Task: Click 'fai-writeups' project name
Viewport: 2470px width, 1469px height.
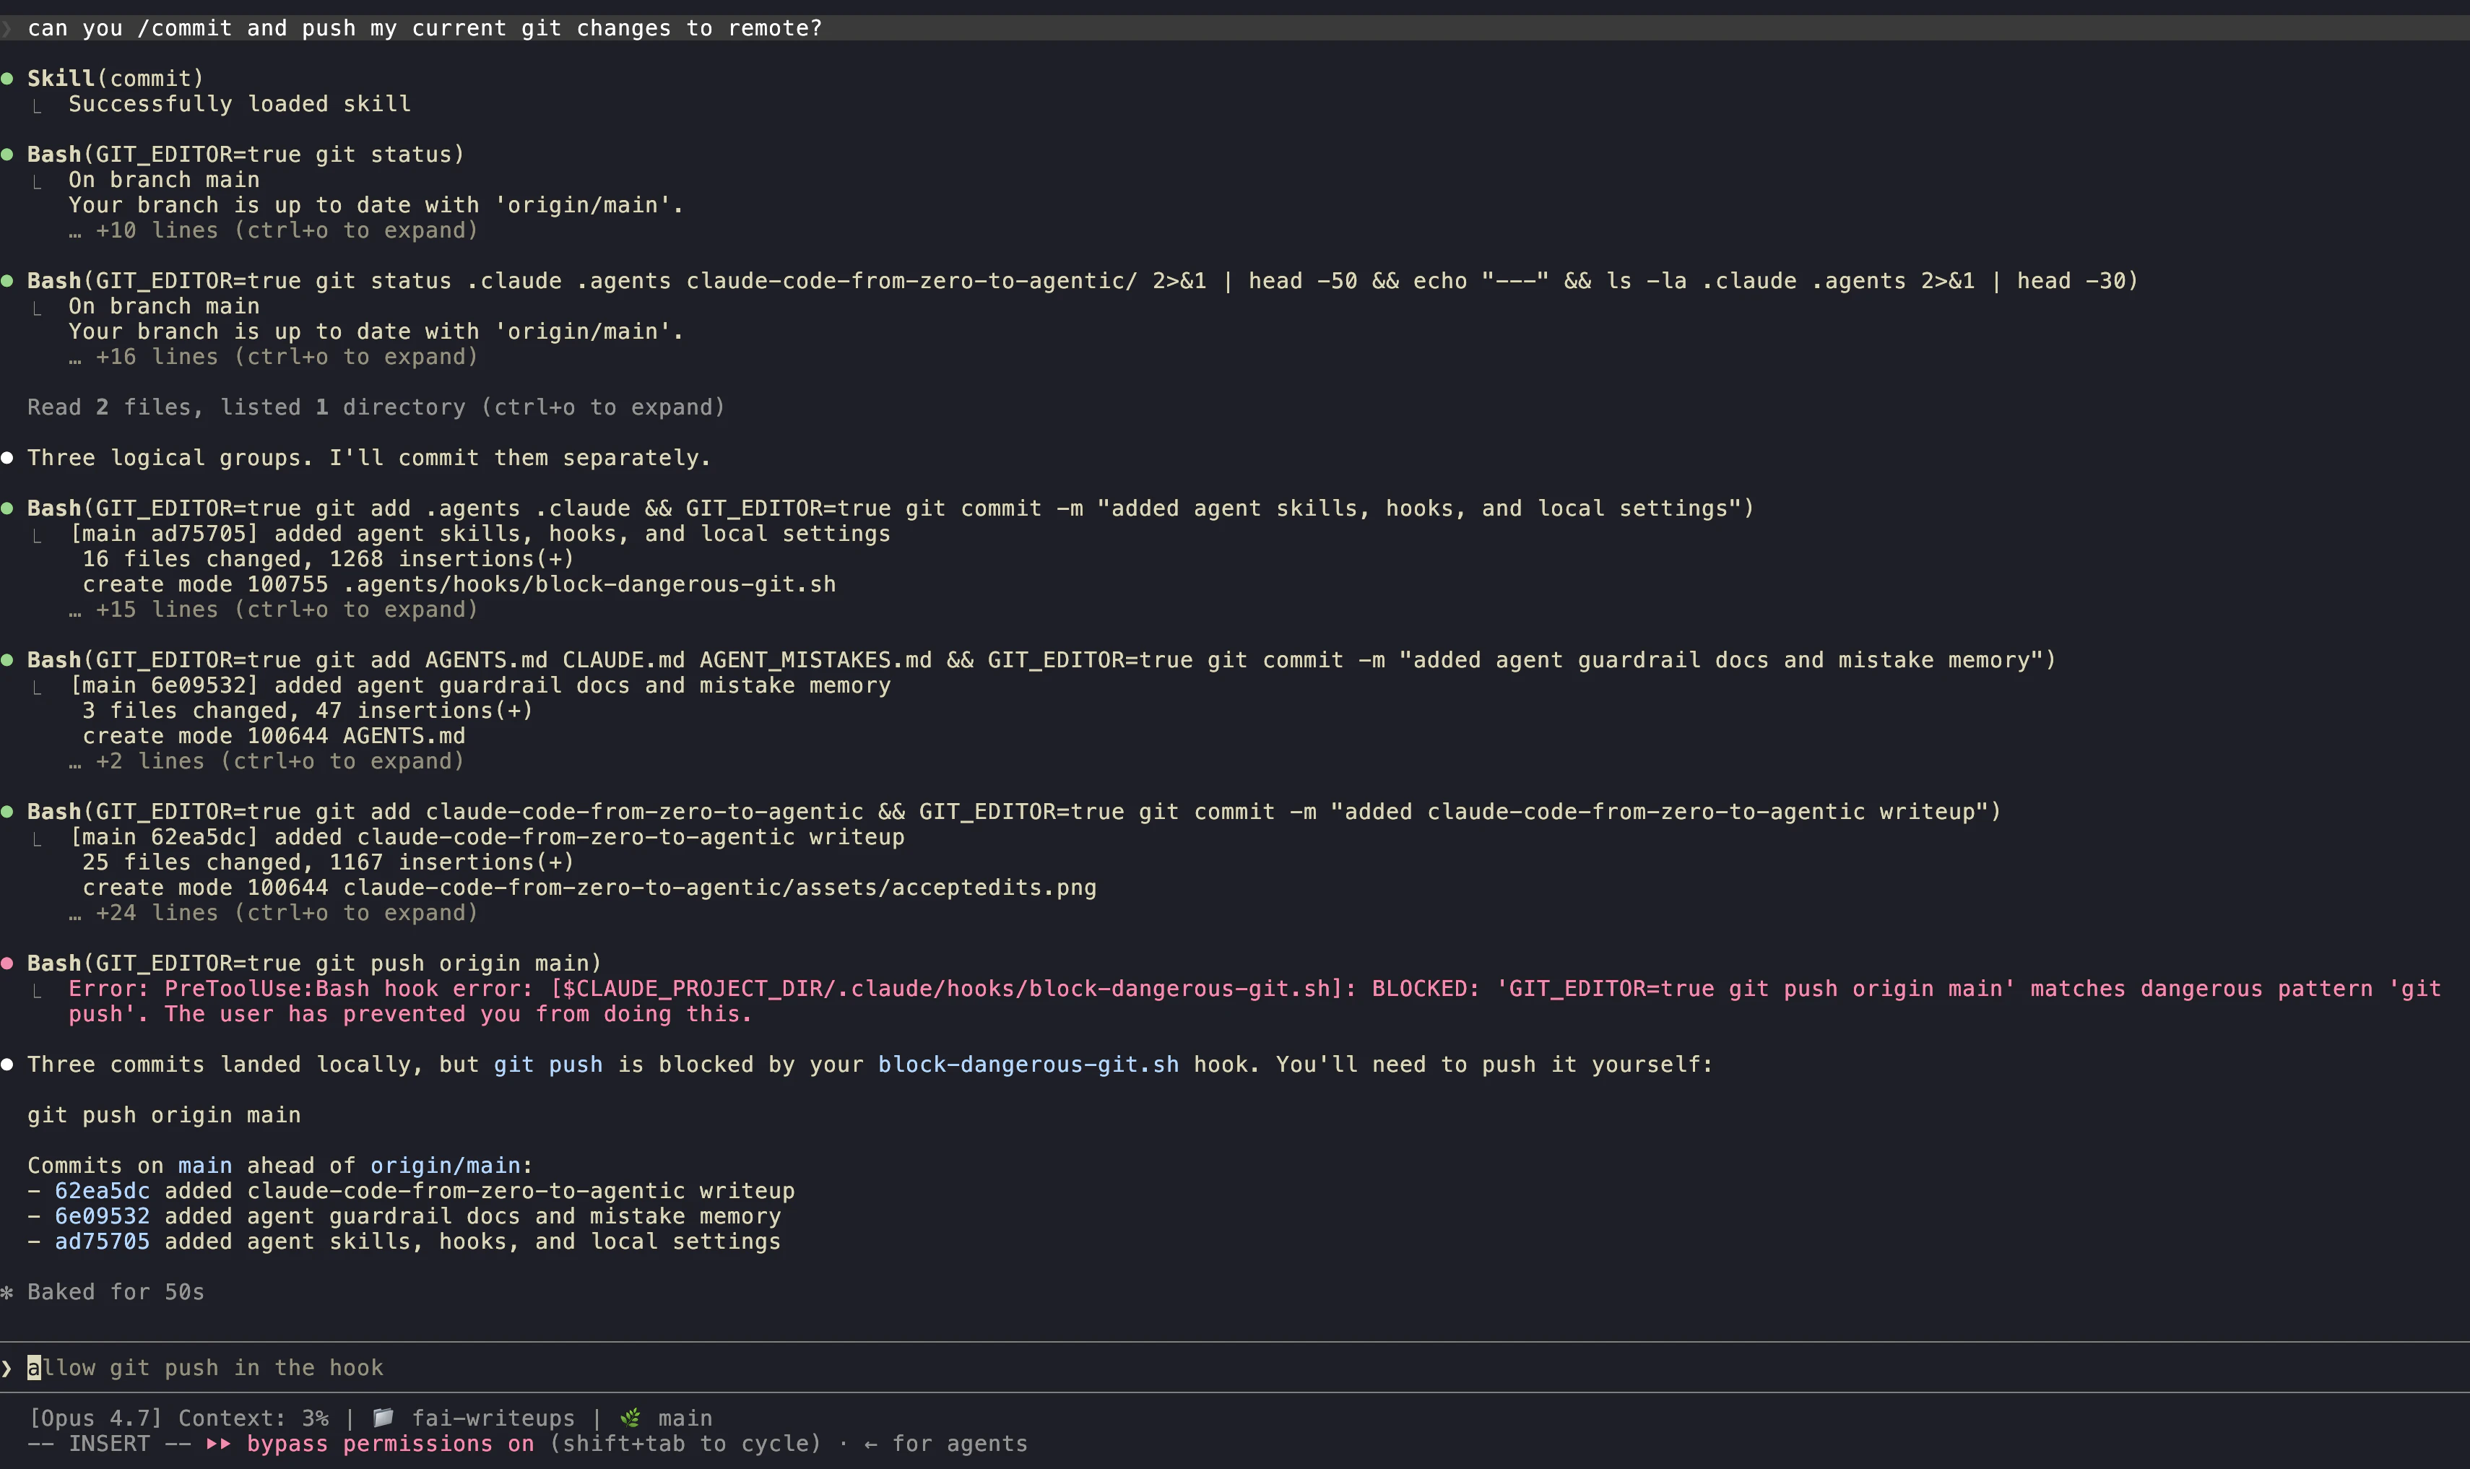Action: (x=493, y=1418)
